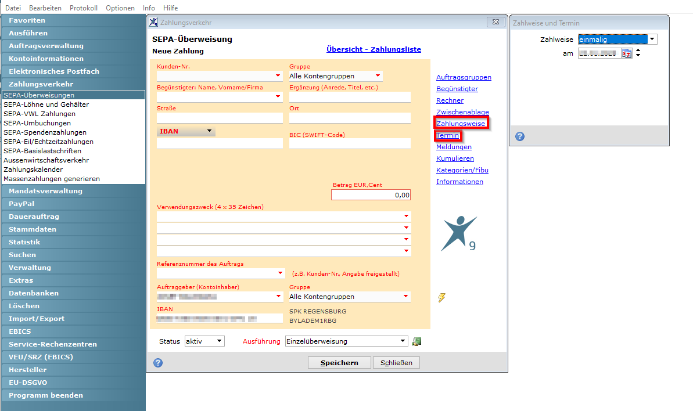Open the Kunden-Nr. dropdown
693x411 pixels.
pyautogui.click(x=278, y=76)
